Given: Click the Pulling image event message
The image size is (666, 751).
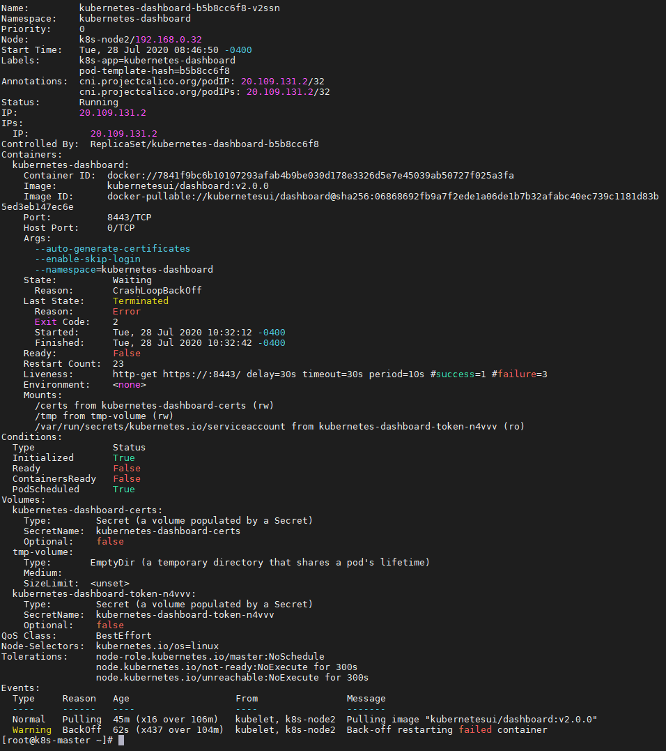Looking at the screenshot, I should (472, 720).
